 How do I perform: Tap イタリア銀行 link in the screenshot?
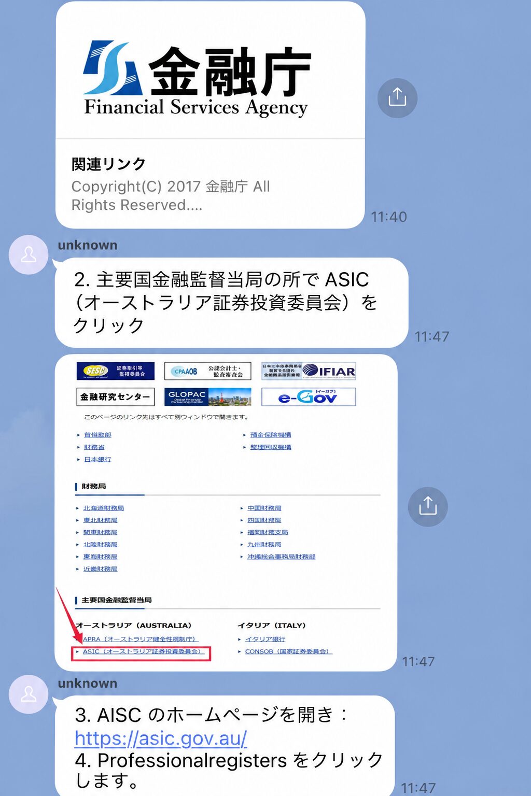pyautogui.click(x=265, y=639)
